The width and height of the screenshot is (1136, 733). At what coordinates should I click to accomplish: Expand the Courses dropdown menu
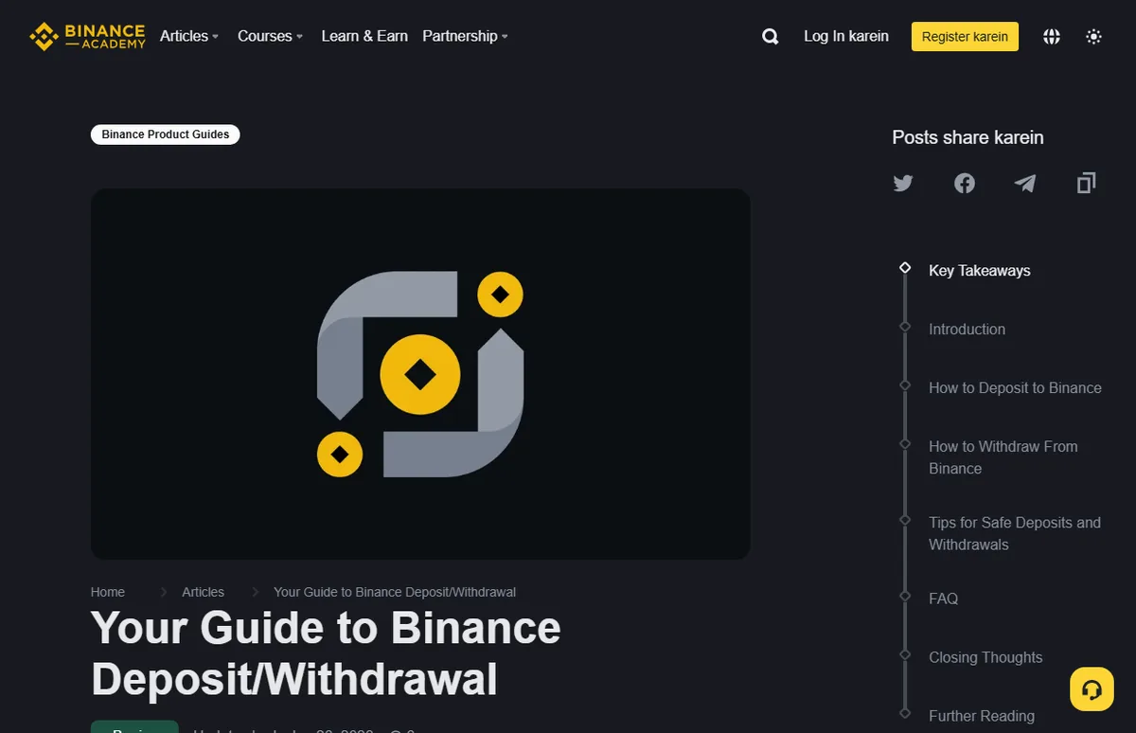(x=271, y=36)
